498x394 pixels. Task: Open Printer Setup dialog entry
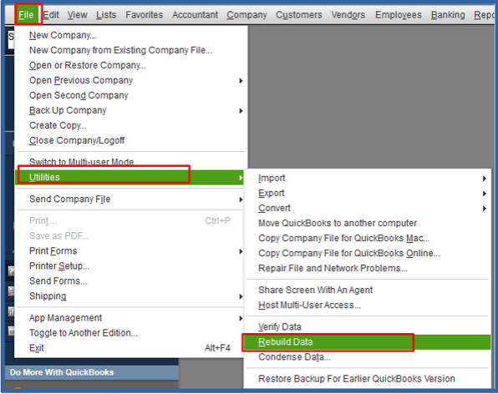[59, 265]
